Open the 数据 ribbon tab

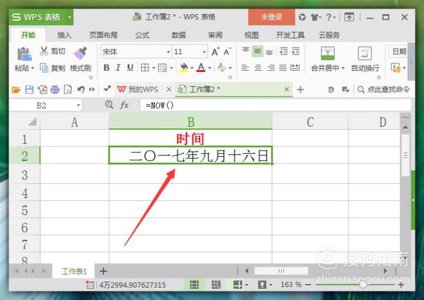coord(179,35)
